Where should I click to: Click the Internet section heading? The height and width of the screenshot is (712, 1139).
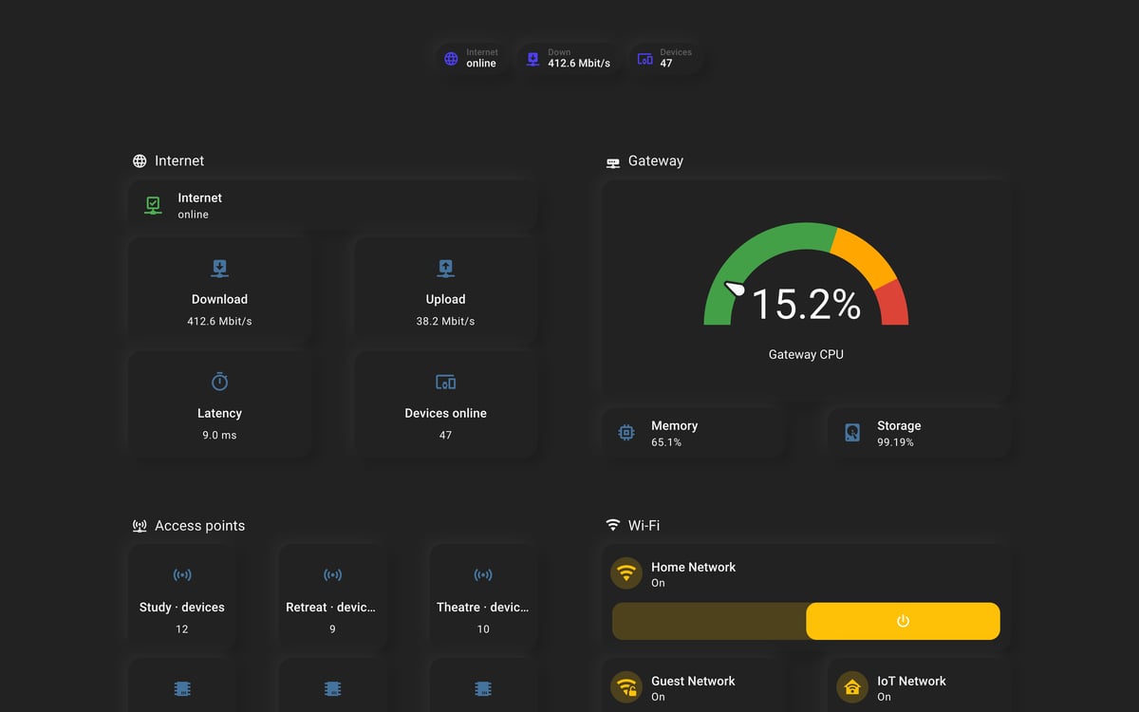(179, 161)
